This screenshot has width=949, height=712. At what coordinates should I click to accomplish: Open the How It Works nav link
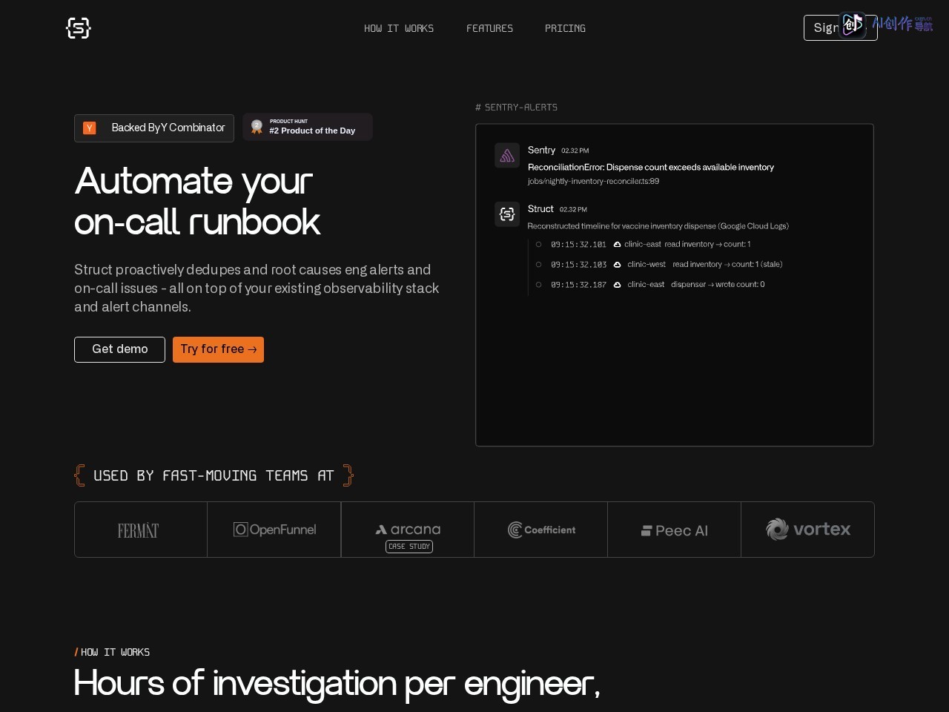tap(399, 28)
